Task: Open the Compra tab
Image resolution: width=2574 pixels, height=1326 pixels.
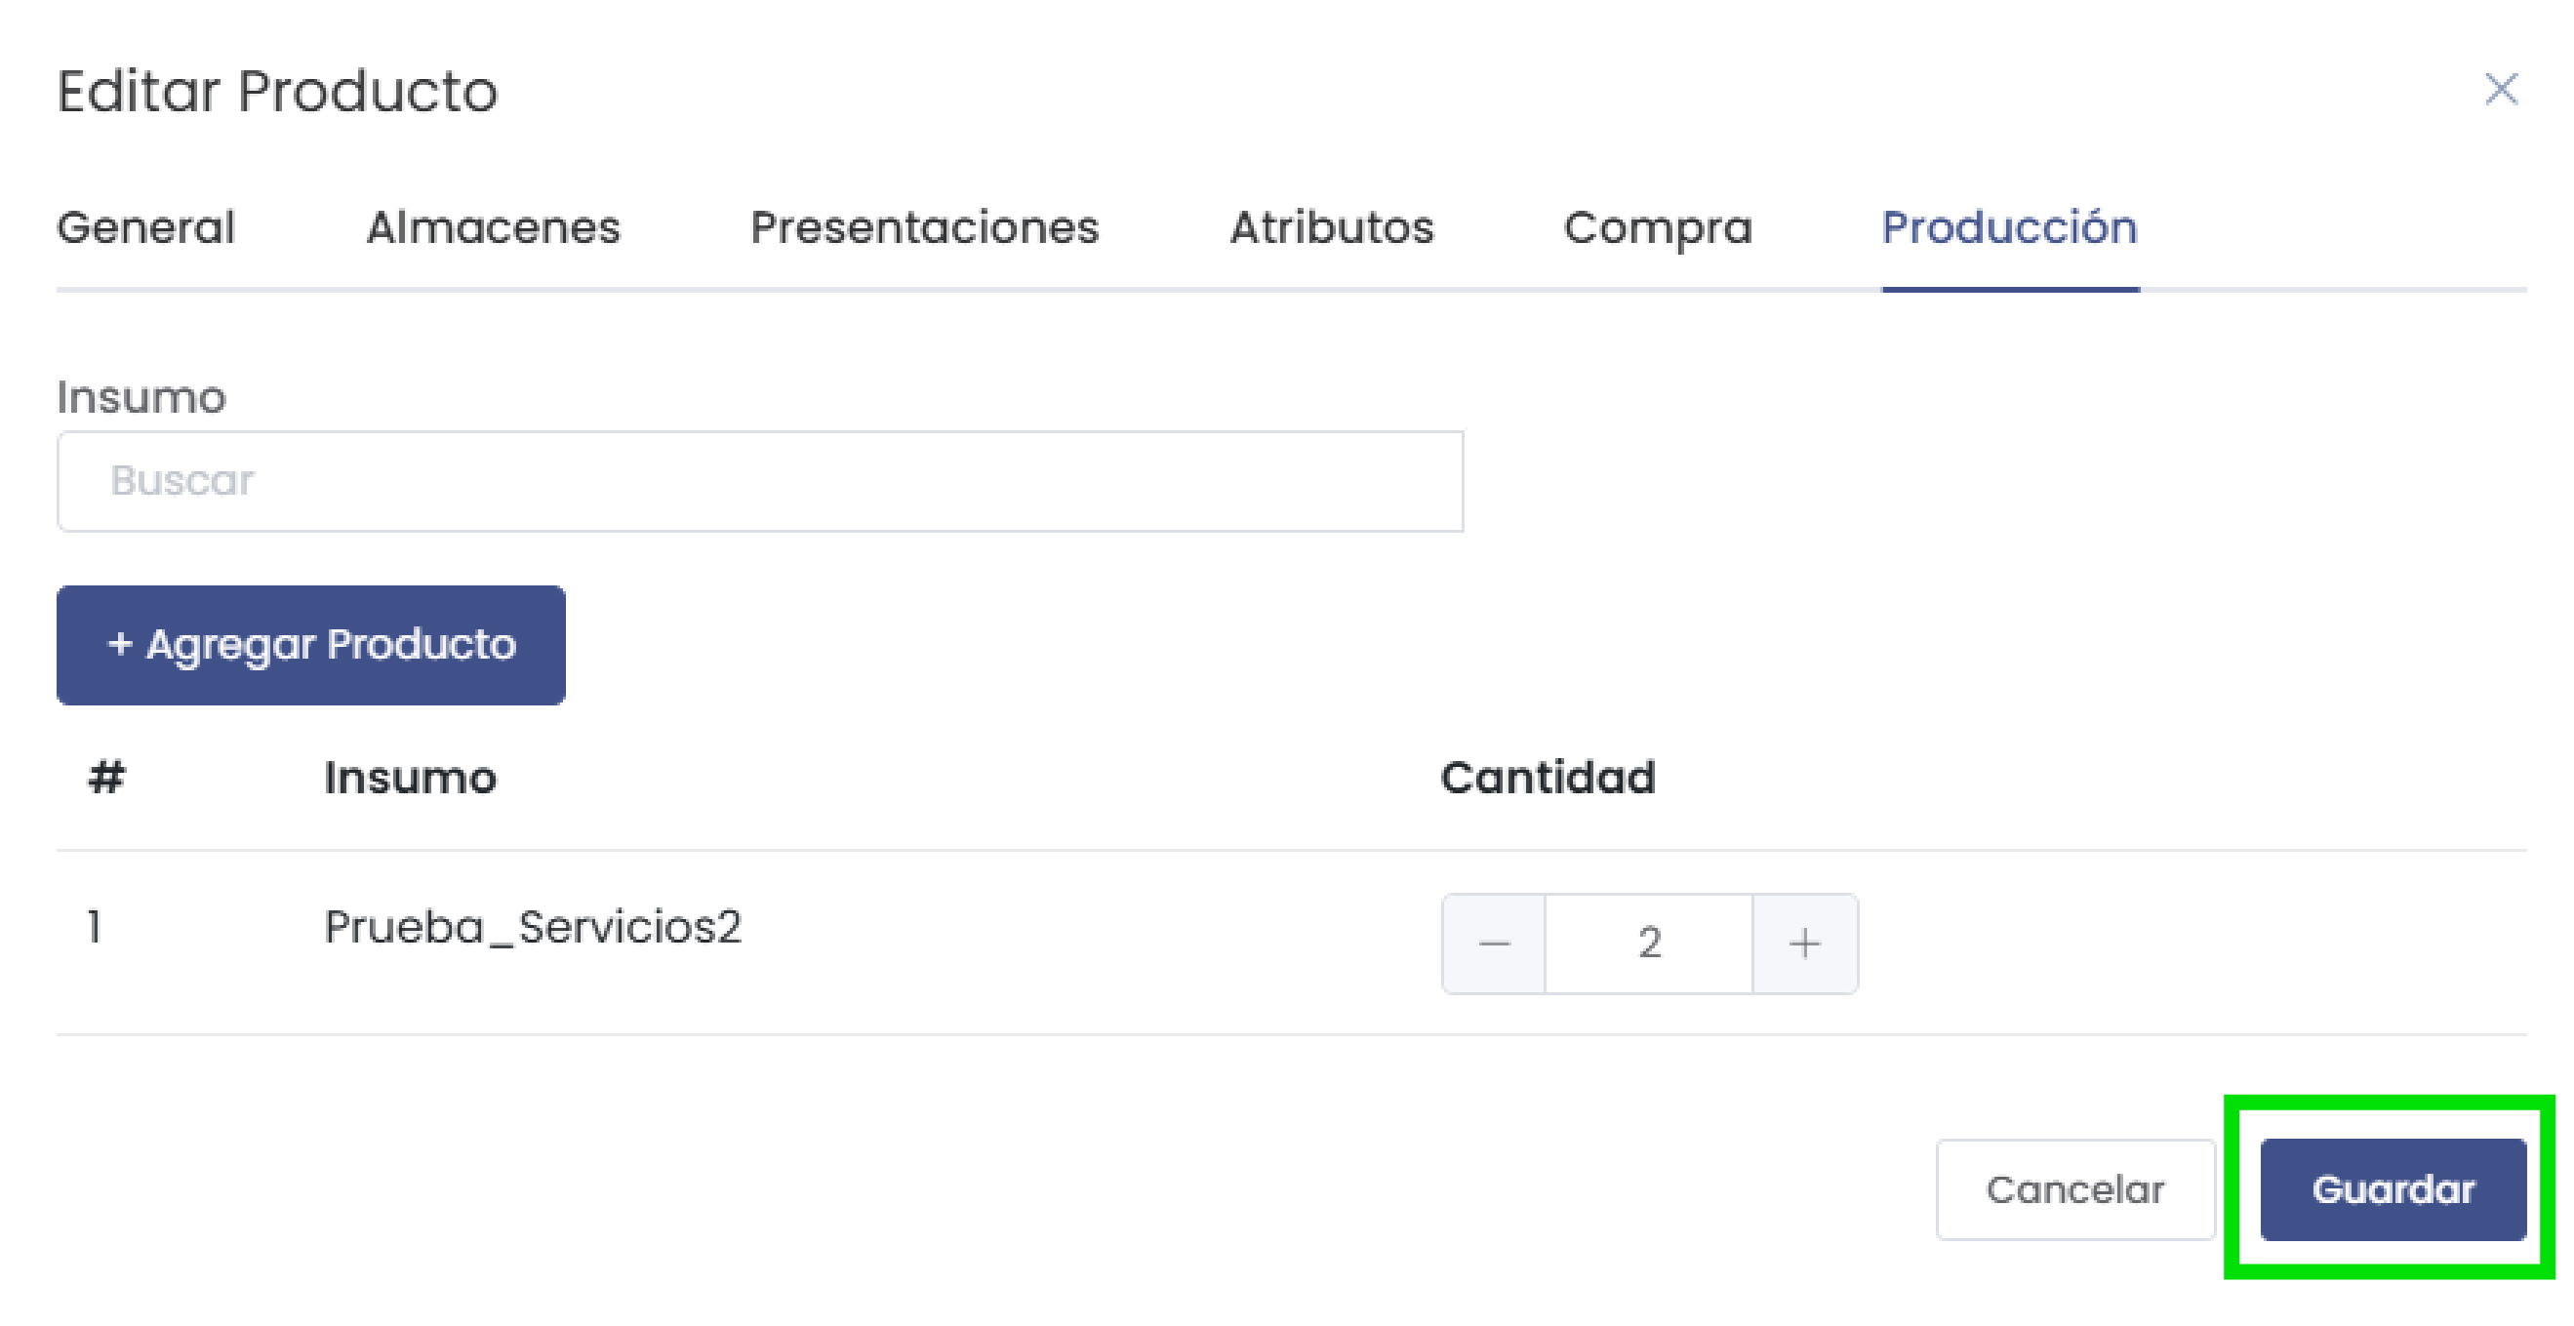Action: click(x=1659, y=227)
